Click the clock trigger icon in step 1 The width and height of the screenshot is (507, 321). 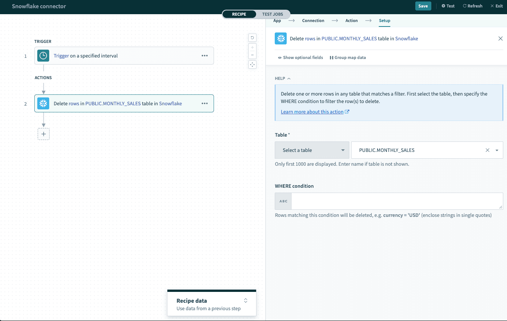[43, 56]
